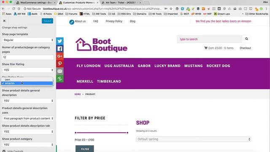Click the green ShareThis more-options icon
270x152 pixels.
click(x=60, y=79)
